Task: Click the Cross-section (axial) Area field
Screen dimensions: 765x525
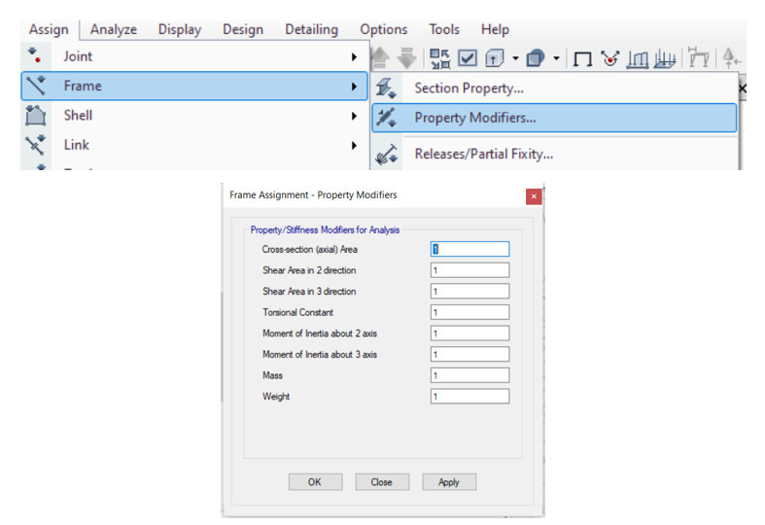Action: point(469,249)
